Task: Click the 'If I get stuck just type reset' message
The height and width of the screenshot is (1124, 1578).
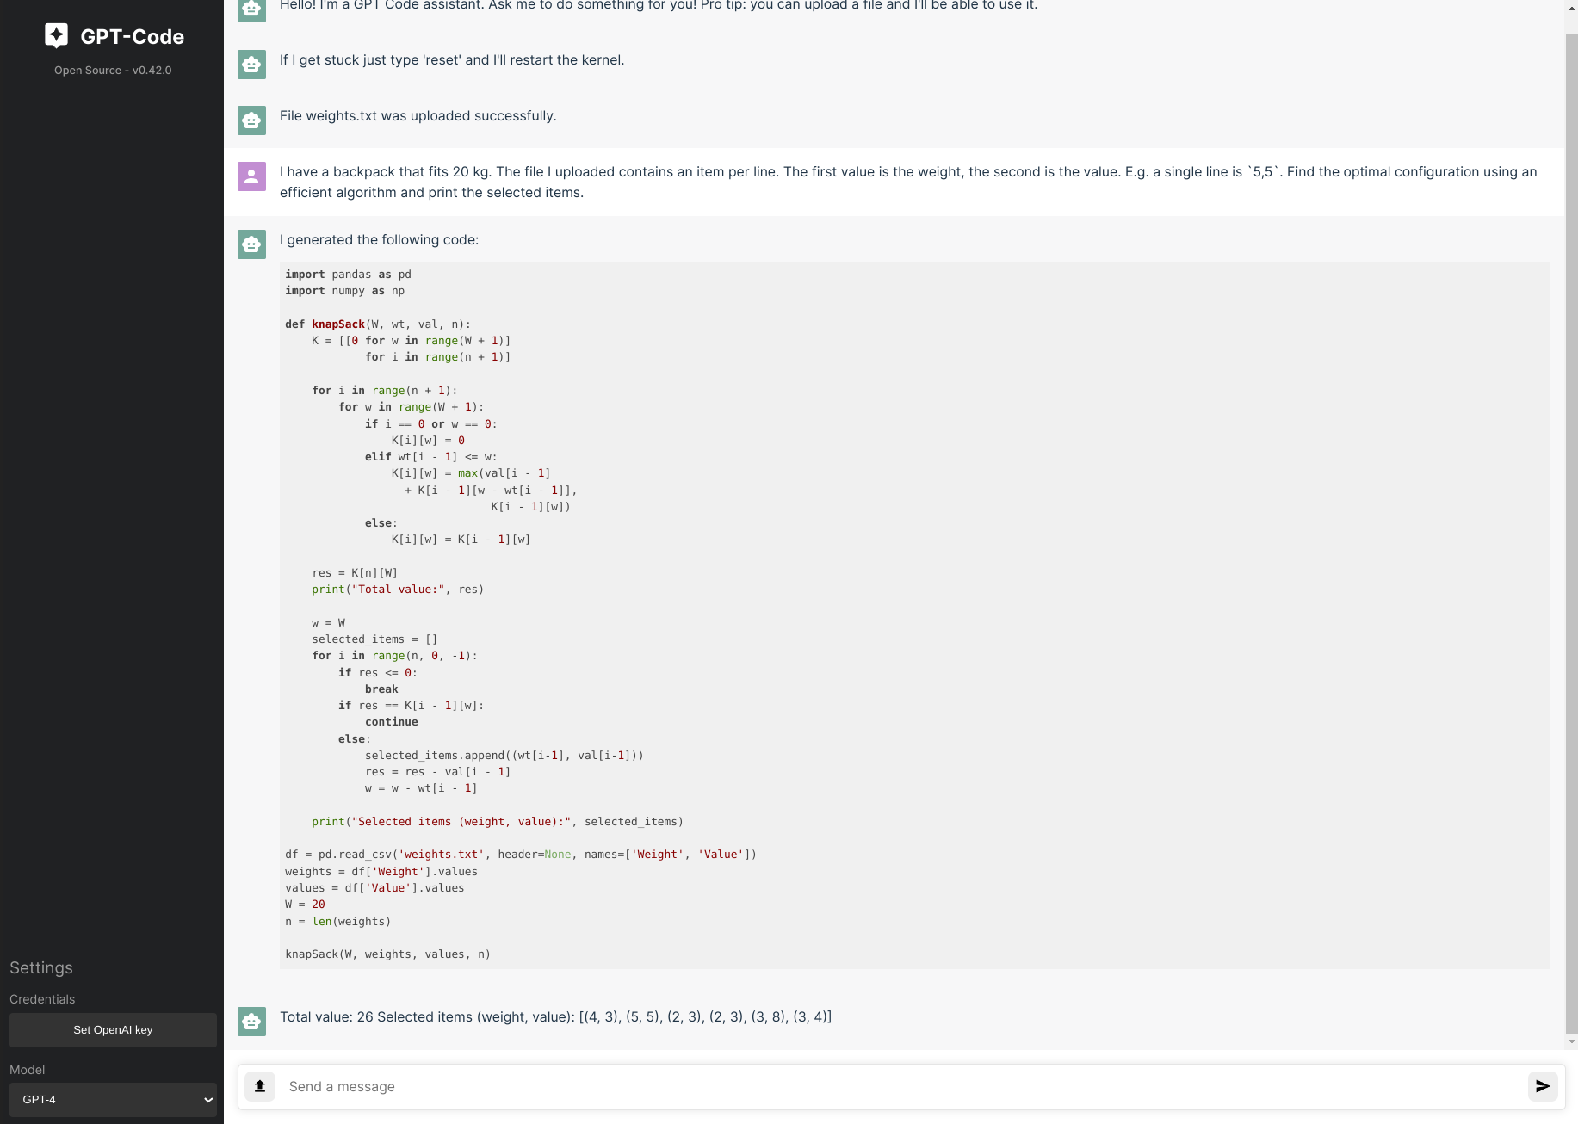Action: click(x=452, y=60)
